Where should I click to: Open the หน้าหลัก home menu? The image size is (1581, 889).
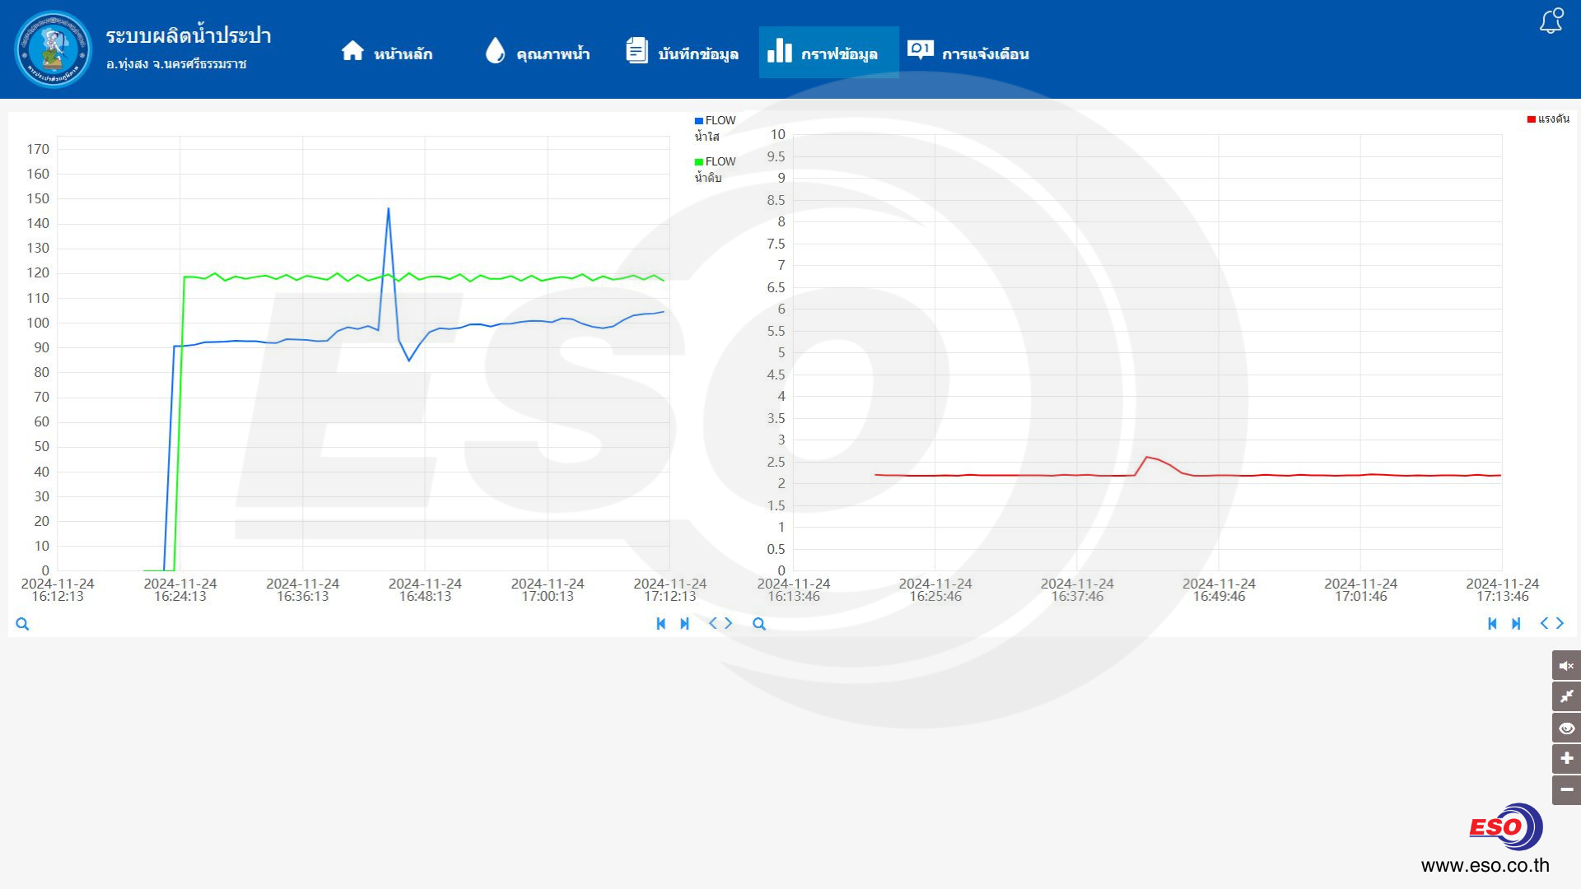387,53
